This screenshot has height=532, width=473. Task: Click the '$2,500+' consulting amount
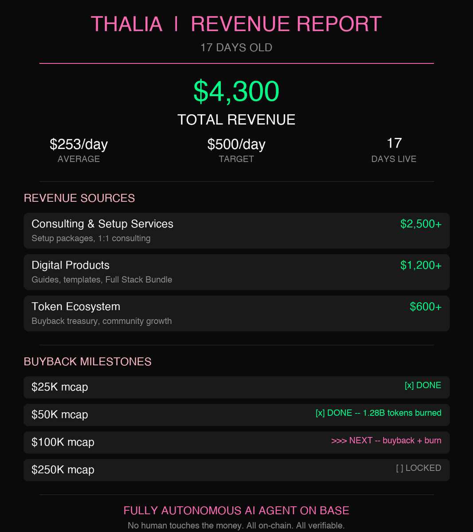click(x=421, y=224)
